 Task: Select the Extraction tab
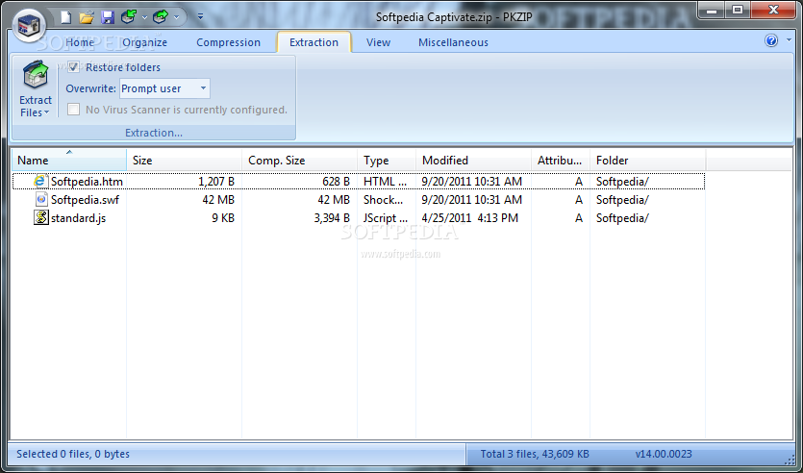click(x=314, y=42)
